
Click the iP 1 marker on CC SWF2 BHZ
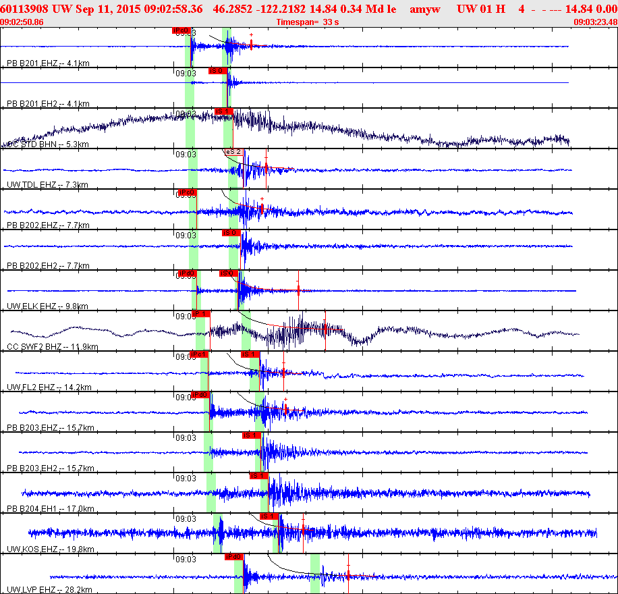click(200, 314)
